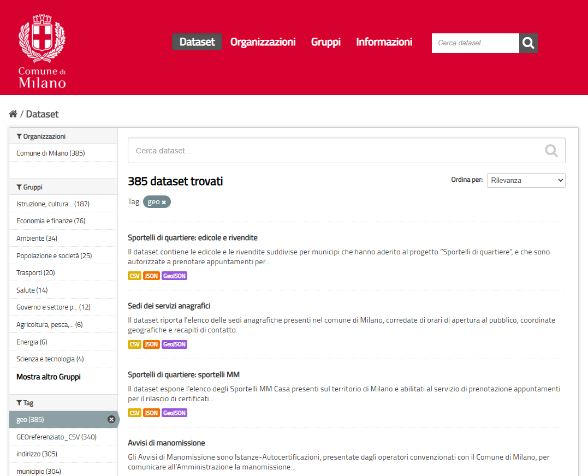Go to the Gruppi menu
Image resolution: width=588 pixels, height=476 pixels.
(x=325, y=42)
